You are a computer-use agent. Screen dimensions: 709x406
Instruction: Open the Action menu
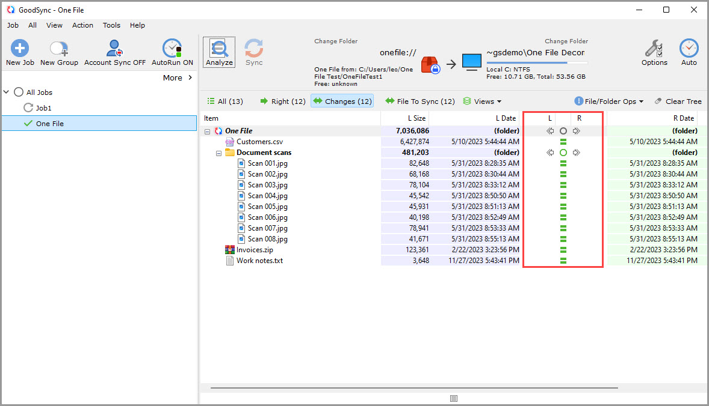coord(82,25)
